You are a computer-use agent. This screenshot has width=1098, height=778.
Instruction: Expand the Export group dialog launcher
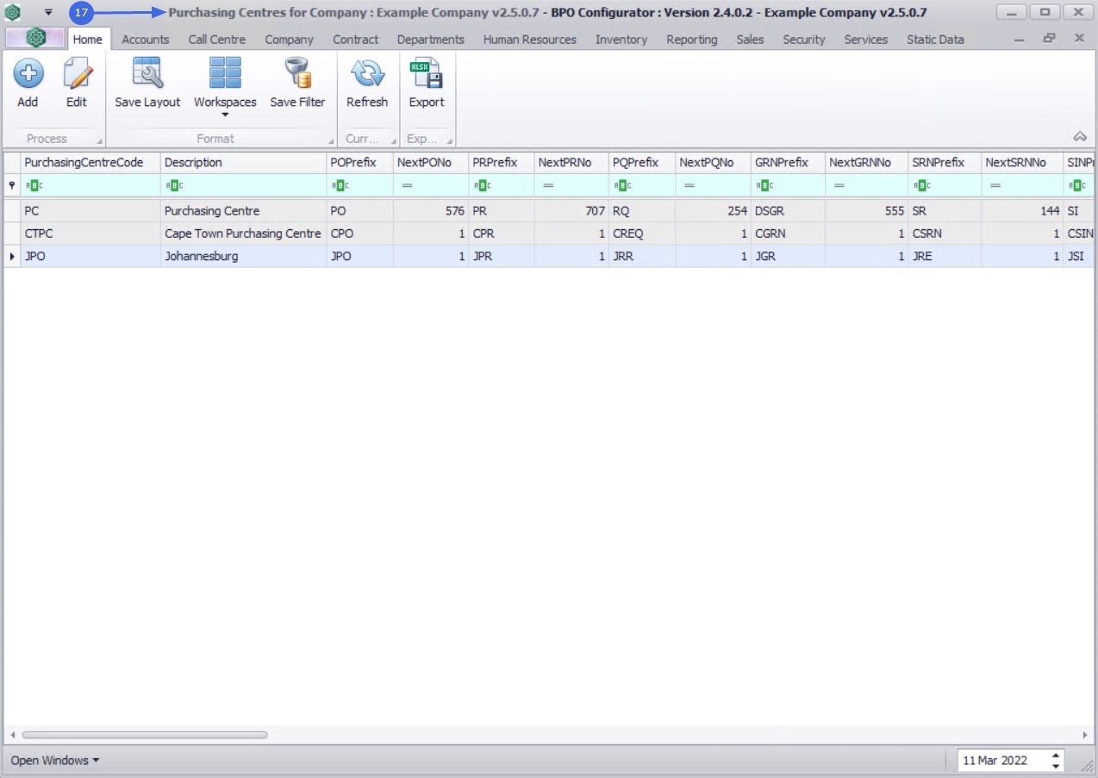450,140
